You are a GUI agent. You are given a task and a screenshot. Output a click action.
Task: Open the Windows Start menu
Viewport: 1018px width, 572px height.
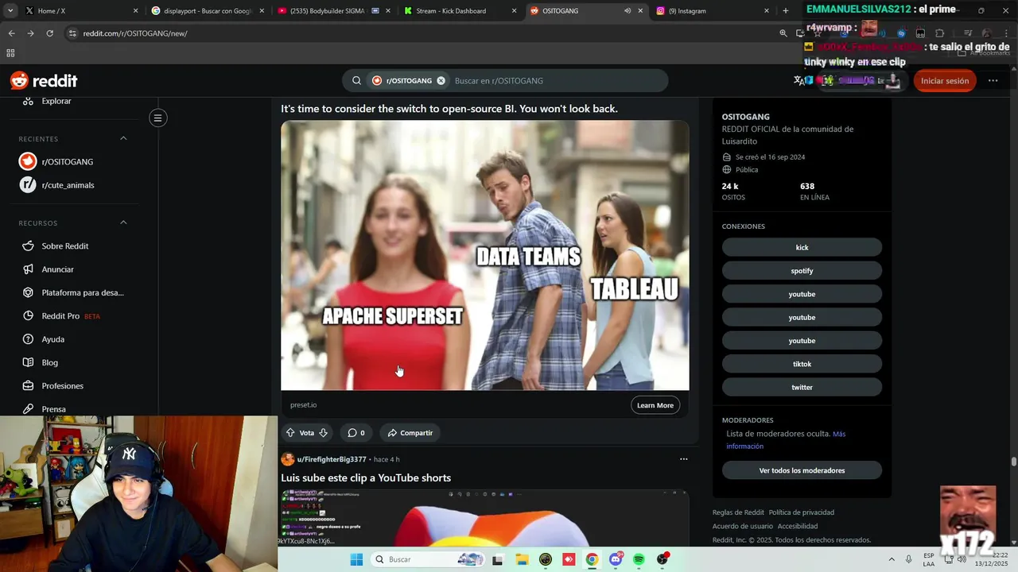[356, 559]
